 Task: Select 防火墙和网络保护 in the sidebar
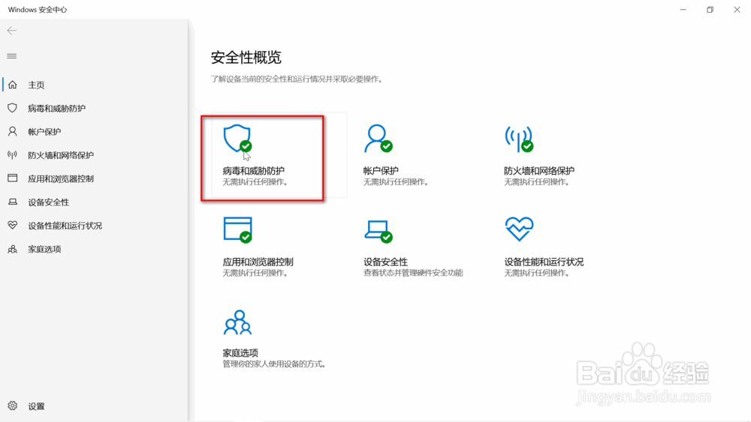(61, 155)
